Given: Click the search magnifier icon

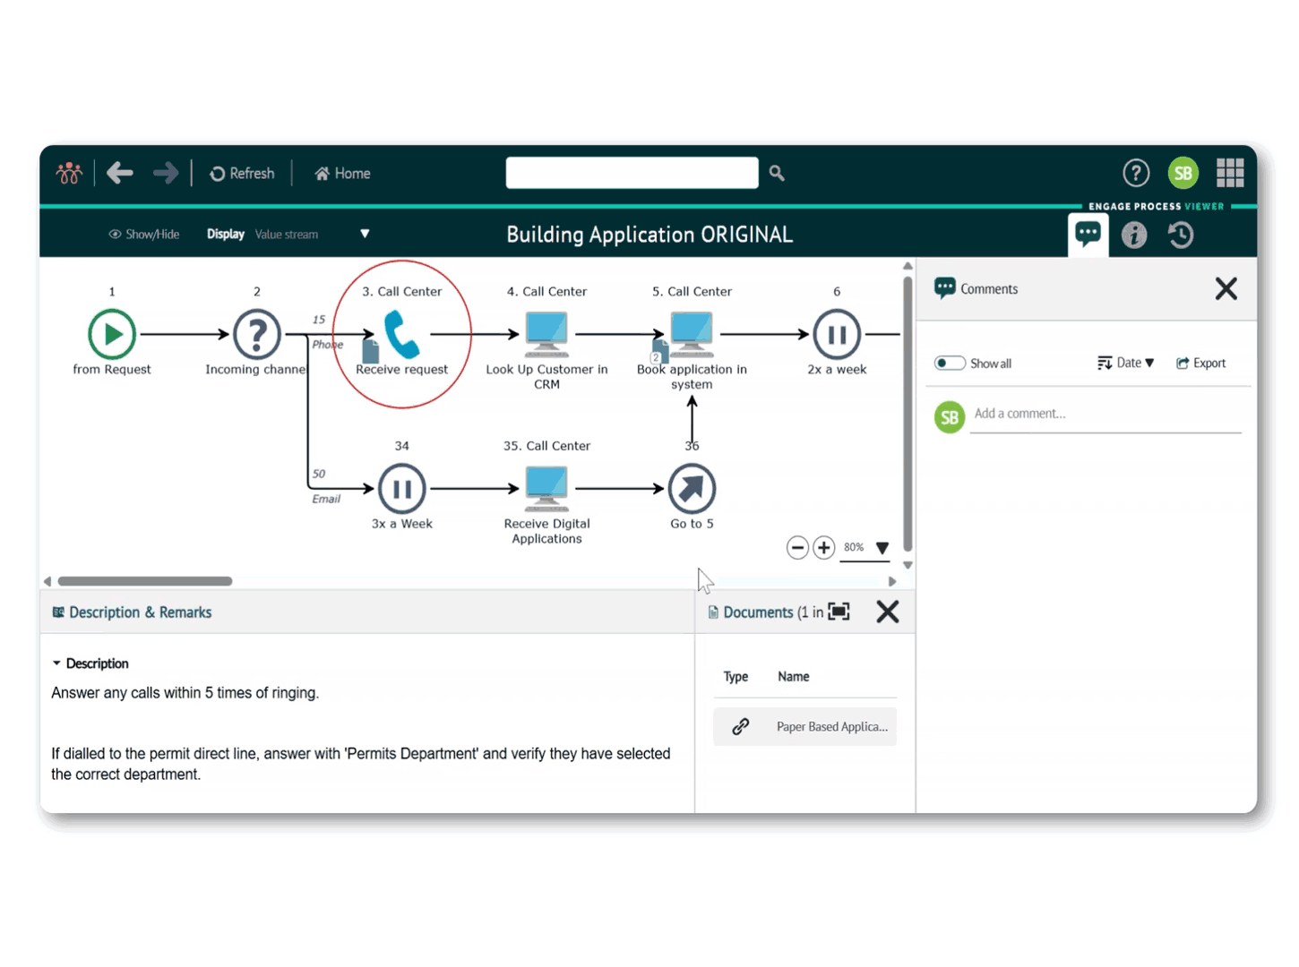Looking at the screenshot, I should pos(777,173).
